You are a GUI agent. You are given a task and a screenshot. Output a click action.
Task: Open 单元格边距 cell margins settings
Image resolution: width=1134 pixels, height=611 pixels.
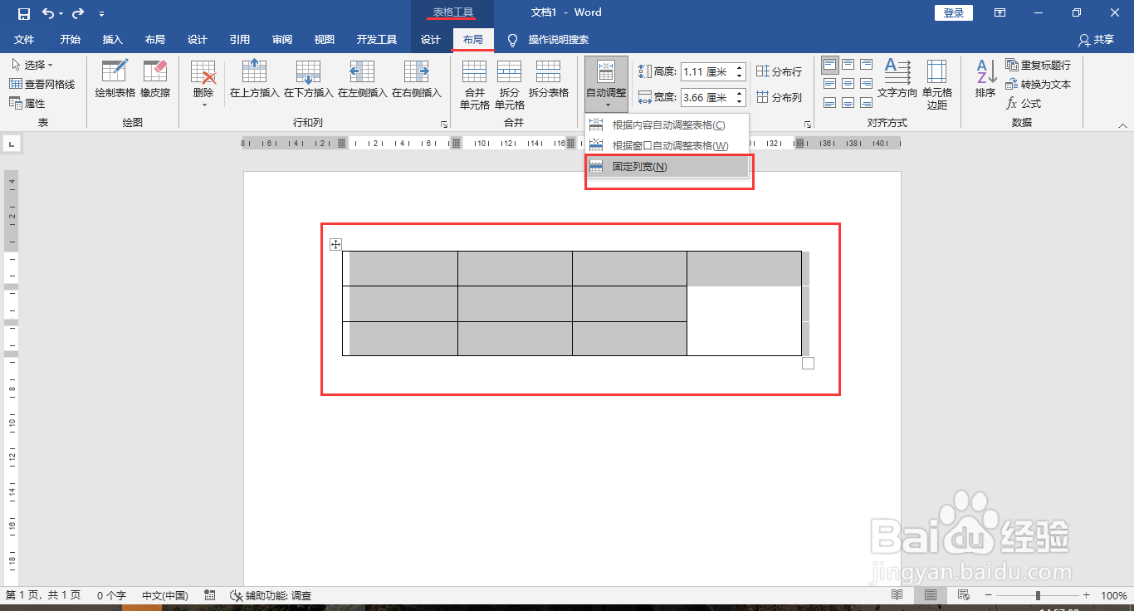pyautogui.click(x=937, y=81)
